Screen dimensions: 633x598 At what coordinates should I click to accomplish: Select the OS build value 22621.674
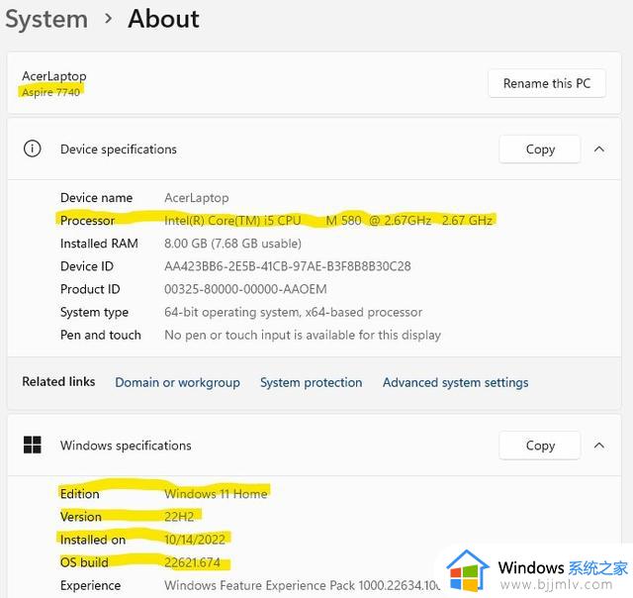[x=192, y=562]
